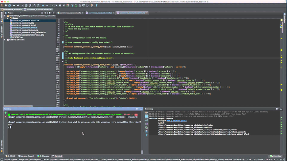Screen dimensions: 287x161
Task: Toggle the Structure side tool window tab
Action: tap(2, 31)
